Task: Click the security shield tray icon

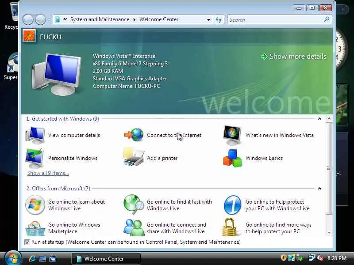Action: 283,257
